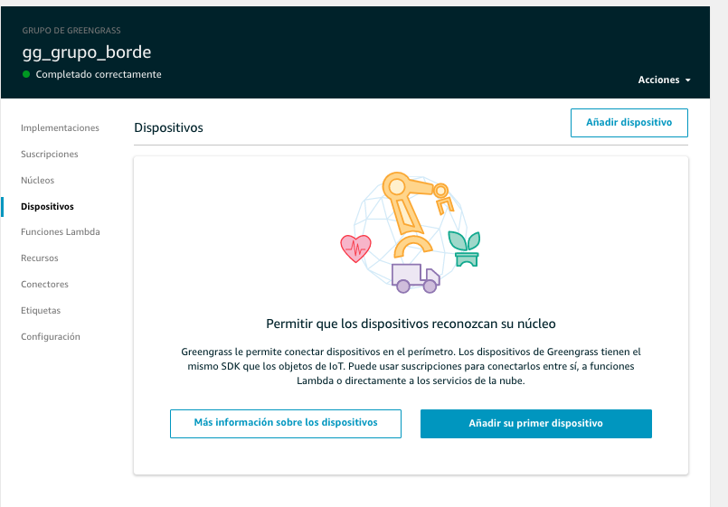Open Conectores in the sidebar
728x507 pixels.
pyautogui.click(x=44, y=285)
